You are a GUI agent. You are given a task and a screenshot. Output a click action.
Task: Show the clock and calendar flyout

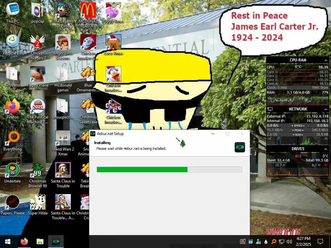coord(303,242)
